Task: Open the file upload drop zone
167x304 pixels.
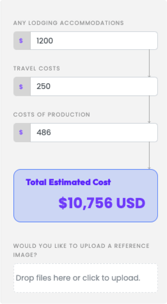Action: pos(86,278)
